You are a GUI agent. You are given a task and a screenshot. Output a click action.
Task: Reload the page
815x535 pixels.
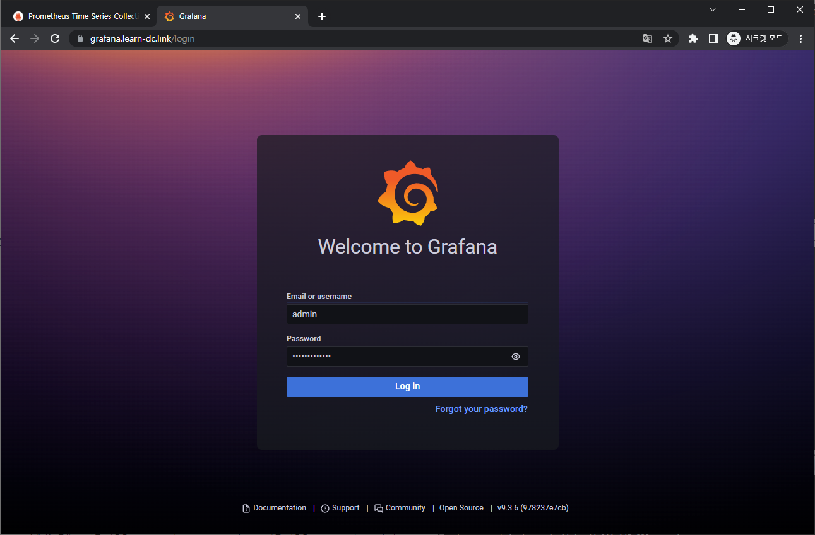click(x=55, y=38)
